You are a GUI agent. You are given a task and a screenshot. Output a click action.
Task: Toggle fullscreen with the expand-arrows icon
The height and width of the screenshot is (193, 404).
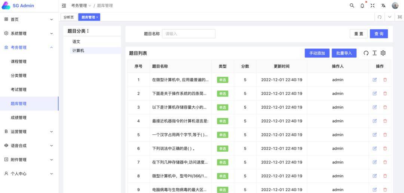coord(373,6)
